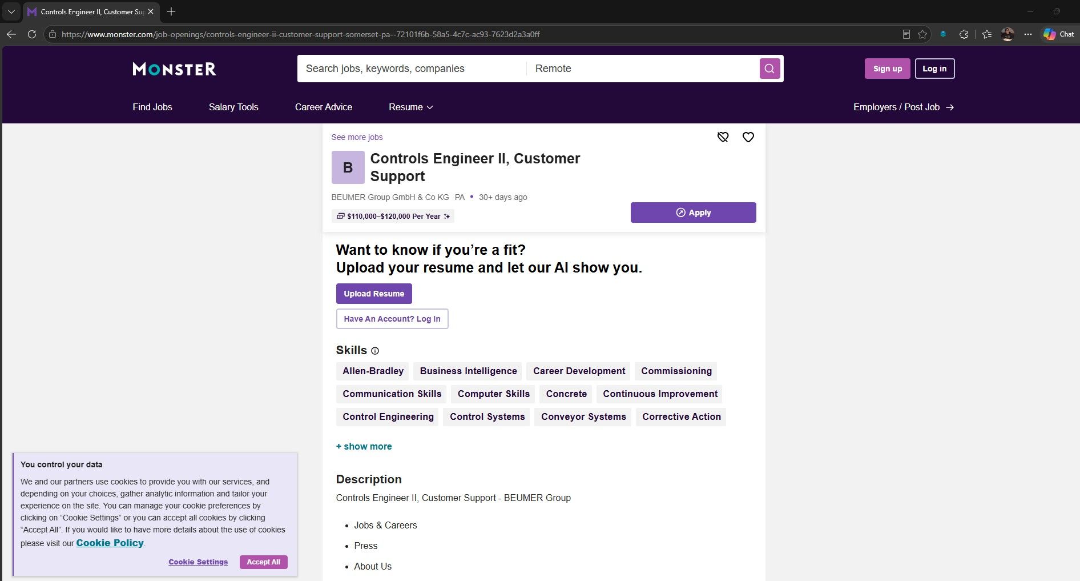Expand the Resume menu
The width and height of the screenshot is (1080, 581).
pyautogui.click(x=411, y=107)
